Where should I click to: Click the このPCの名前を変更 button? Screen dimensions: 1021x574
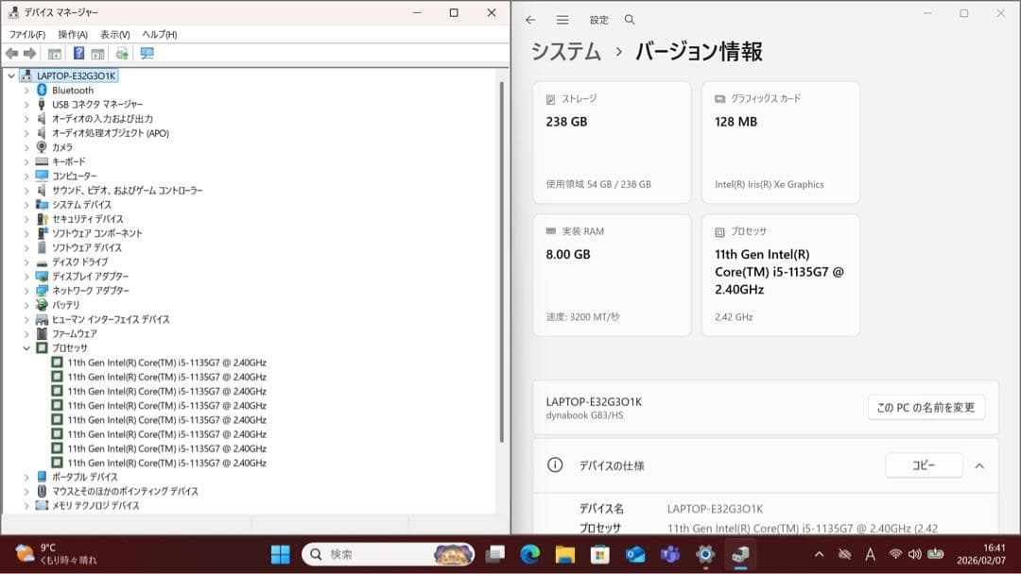pos(926,408)
